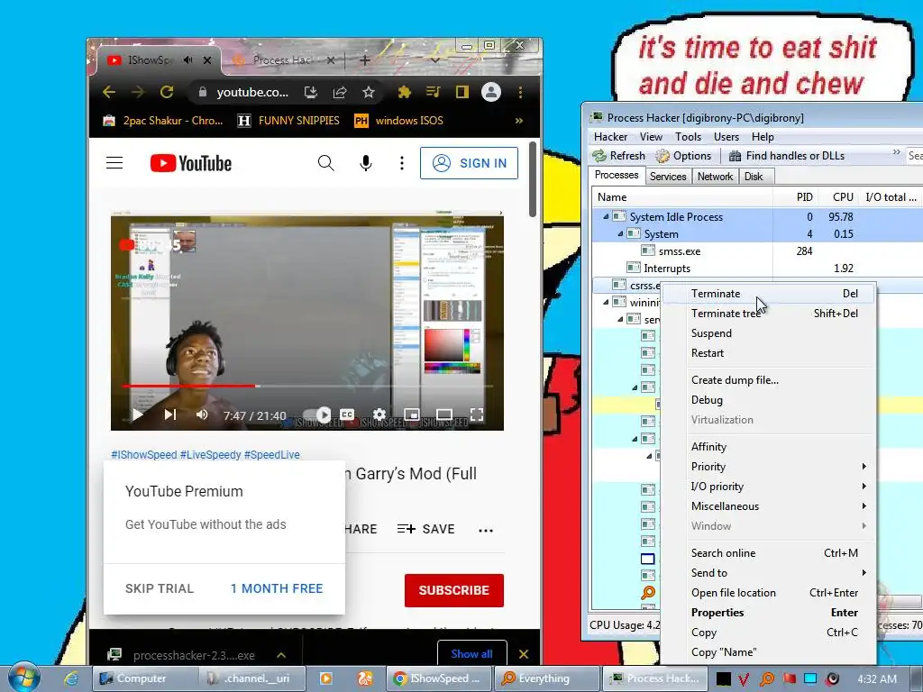Image resolution: width=923 pixels, height=692 pixels.
Task: Open 2pac Shakur bookmark
Action: 163,121
